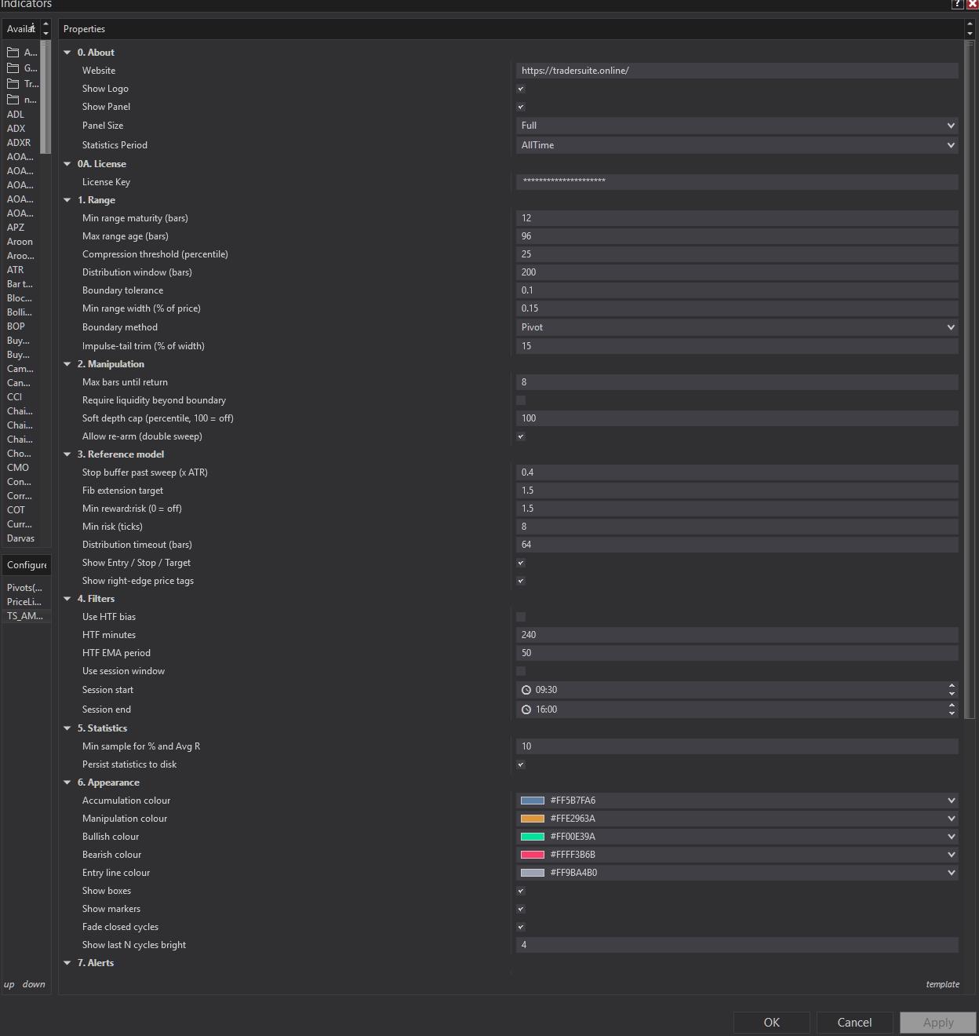
Task: Collapse the 3. Reference model section
Action: (67, 454)
